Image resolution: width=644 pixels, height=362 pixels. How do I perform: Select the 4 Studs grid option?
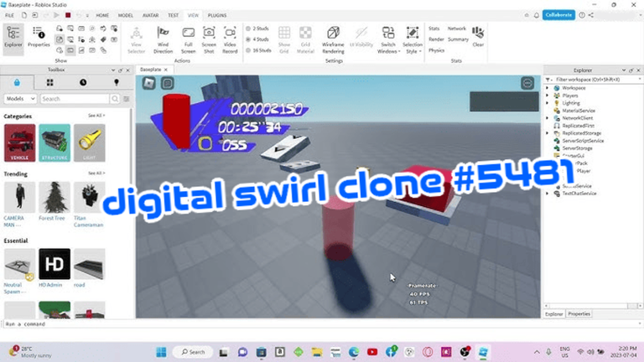click(x=257, y=39)
